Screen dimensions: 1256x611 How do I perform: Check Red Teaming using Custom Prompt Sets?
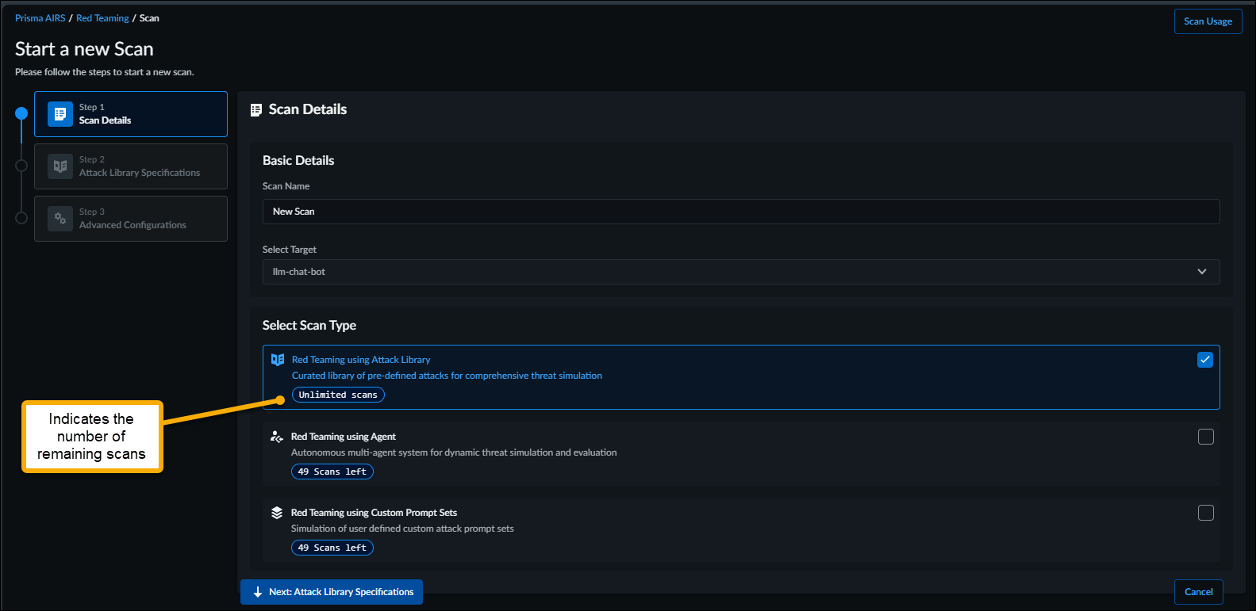[1206, 513]
